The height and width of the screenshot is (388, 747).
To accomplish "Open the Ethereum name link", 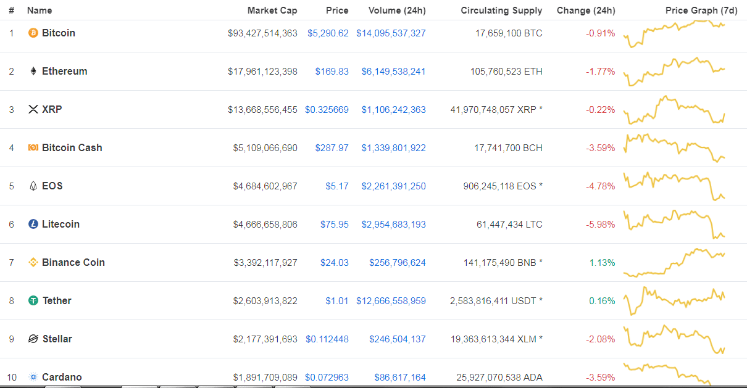I will tap(65, 71).
